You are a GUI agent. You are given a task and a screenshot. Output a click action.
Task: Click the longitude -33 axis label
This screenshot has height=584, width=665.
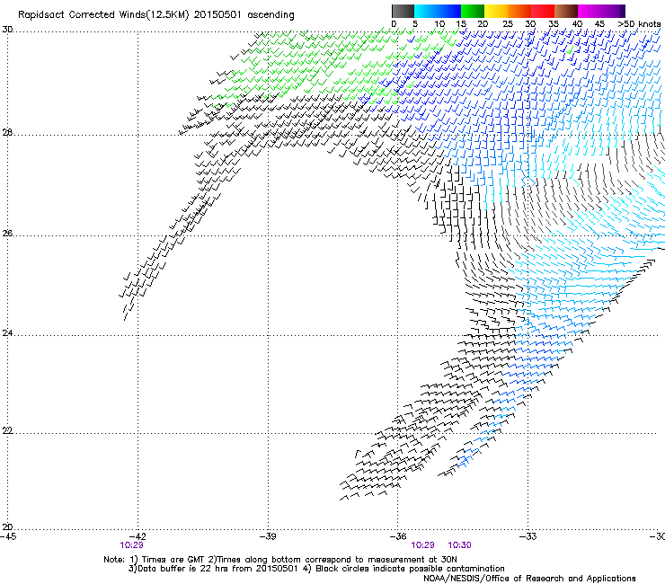(528, 536)
